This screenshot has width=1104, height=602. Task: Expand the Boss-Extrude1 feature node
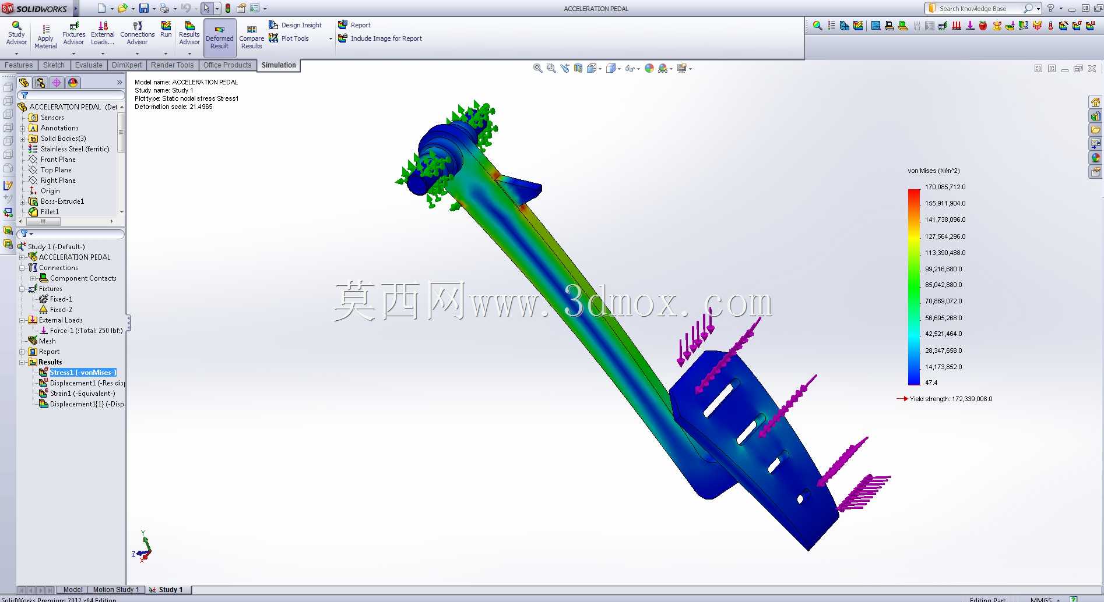pyautogui.click(x=23, y=201)
